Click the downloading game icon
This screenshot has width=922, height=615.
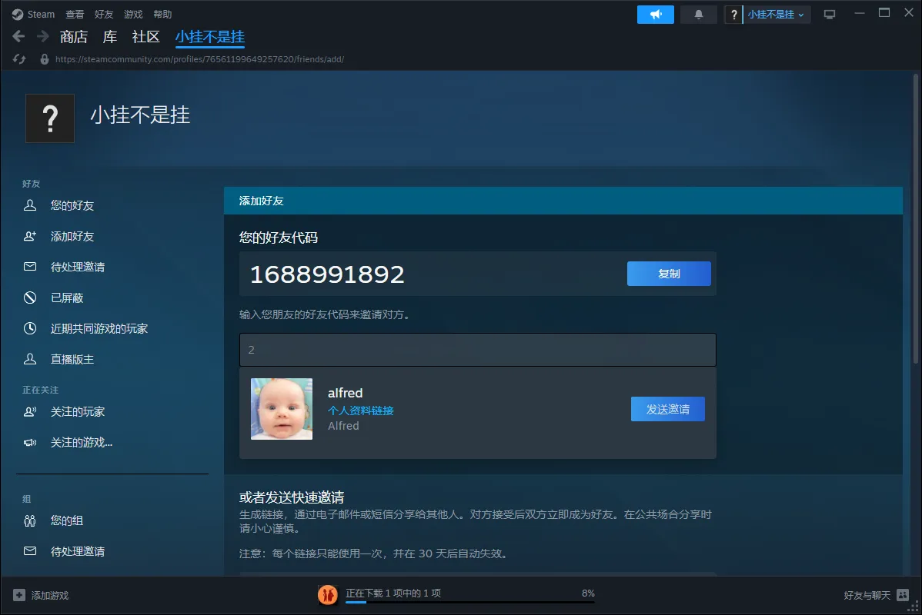pyautogui.click(x=328, y=595)
